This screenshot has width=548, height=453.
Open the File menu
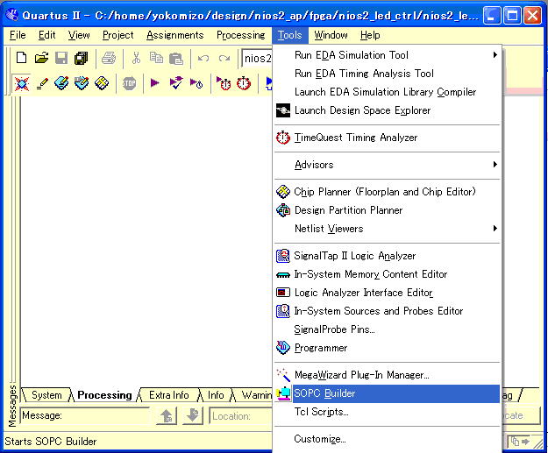click(x=18, y=35)
